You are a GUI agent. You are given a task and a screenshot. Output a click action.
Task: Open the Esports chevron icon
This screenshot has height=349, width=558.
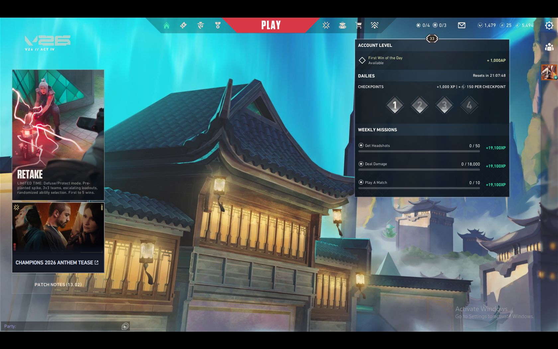tap(375, 25)
